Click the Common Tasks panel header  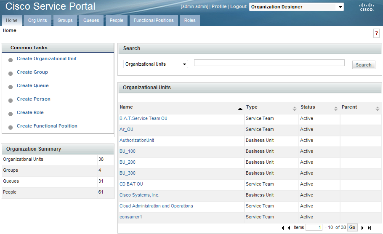coord(58,48)
